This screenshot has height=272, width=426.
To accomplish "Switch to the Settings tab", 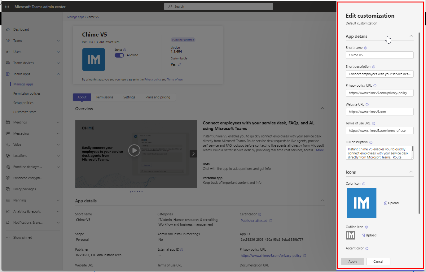I will click(x=129, y=97).
